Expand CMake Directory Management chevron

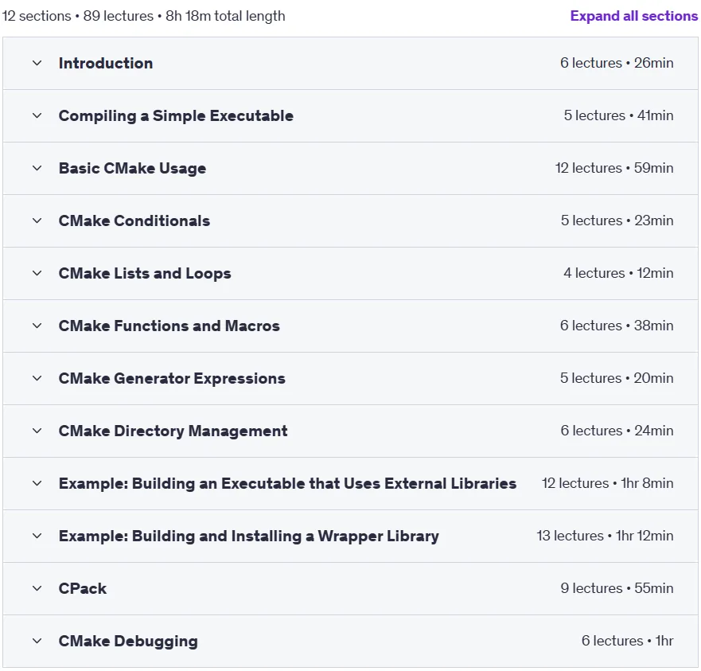[37, 431]
